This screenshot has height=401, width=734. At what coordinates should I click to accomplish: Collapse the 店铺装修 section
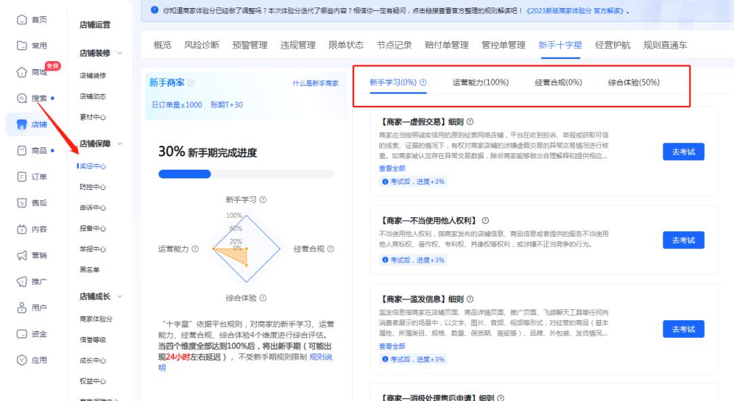coord(120,53)
